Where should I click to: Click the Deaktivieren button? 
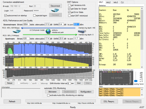pos(69,92)
